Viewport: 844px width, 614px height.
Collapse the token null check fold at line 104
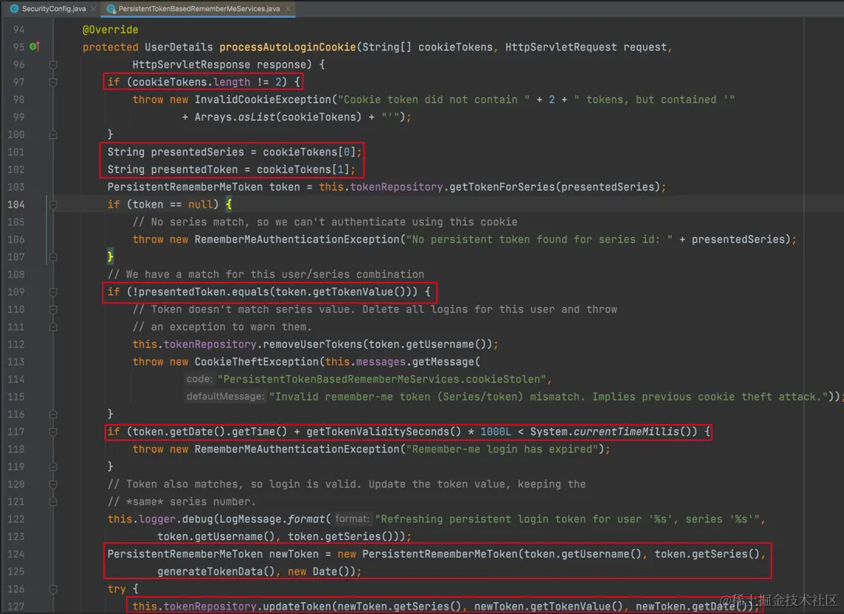tap(53, 205)
